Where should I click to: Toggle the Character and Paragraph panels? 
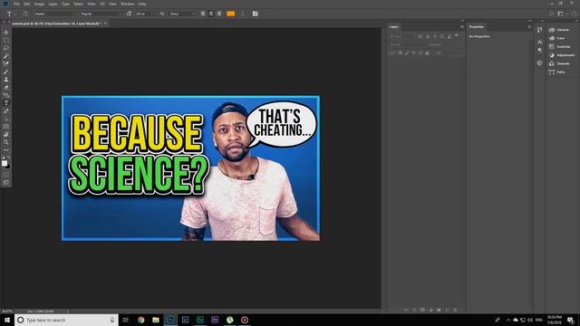256,14
